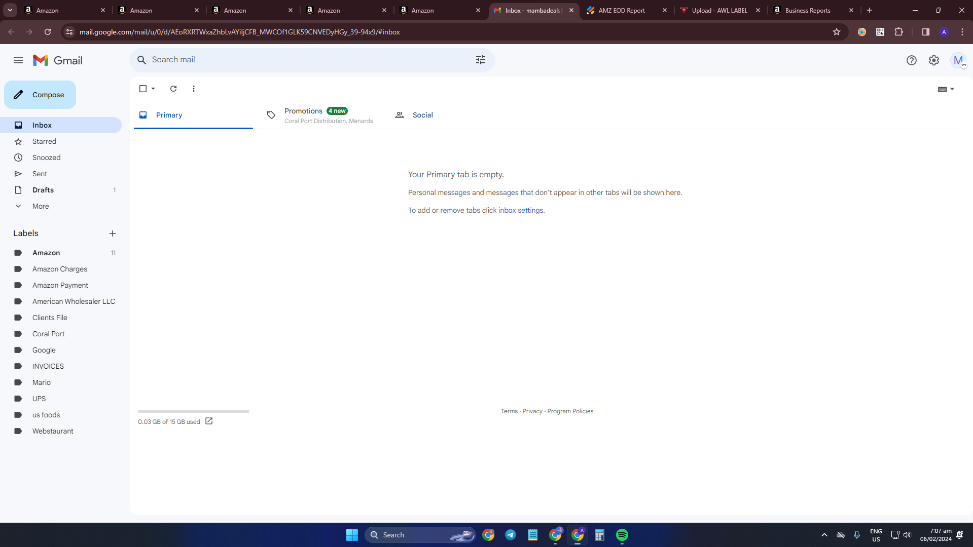Open the Chrome profile avatar in toolbar
The height and width of the screenshot is (547, 973).
point(944,32)
